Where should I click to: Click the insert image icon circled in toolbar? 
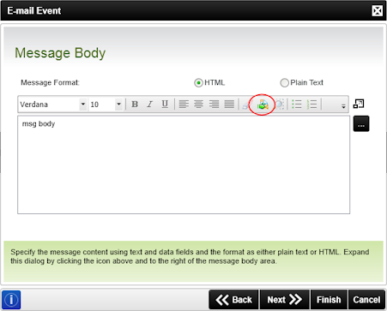coord(263,105)
